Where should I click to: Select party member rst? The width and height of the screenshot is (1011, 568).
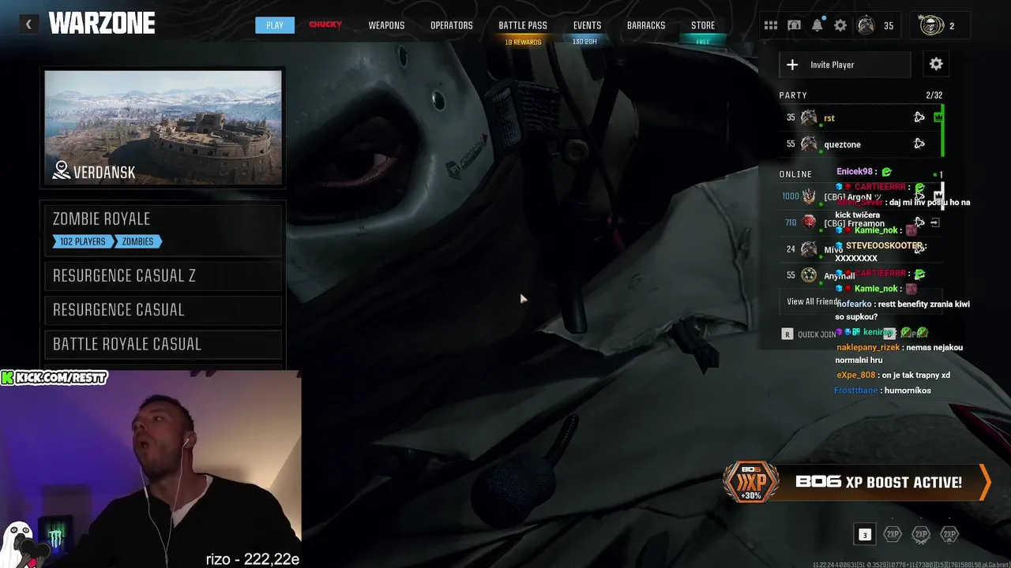[x=861, y=118]
